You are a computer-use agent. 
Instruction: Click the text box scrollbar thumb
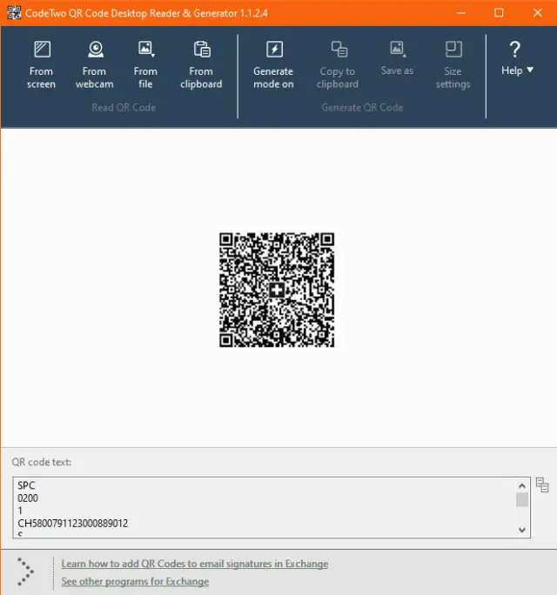pos(522,500)
